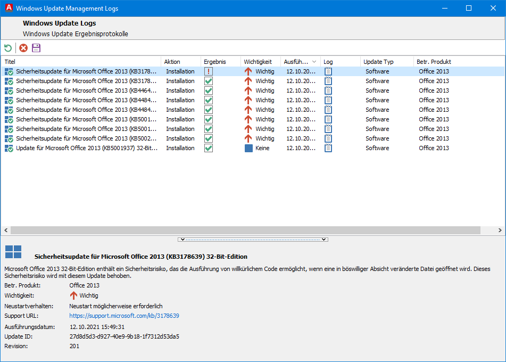Sort by the Wichtigkeit column header
This screenshot has width=506, height=362.
[x=261, y=62]
